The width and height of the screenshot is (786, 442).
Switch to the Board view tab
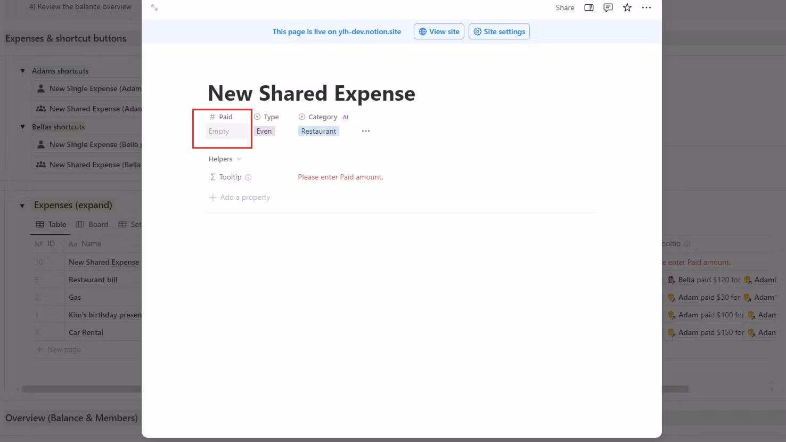92,224
